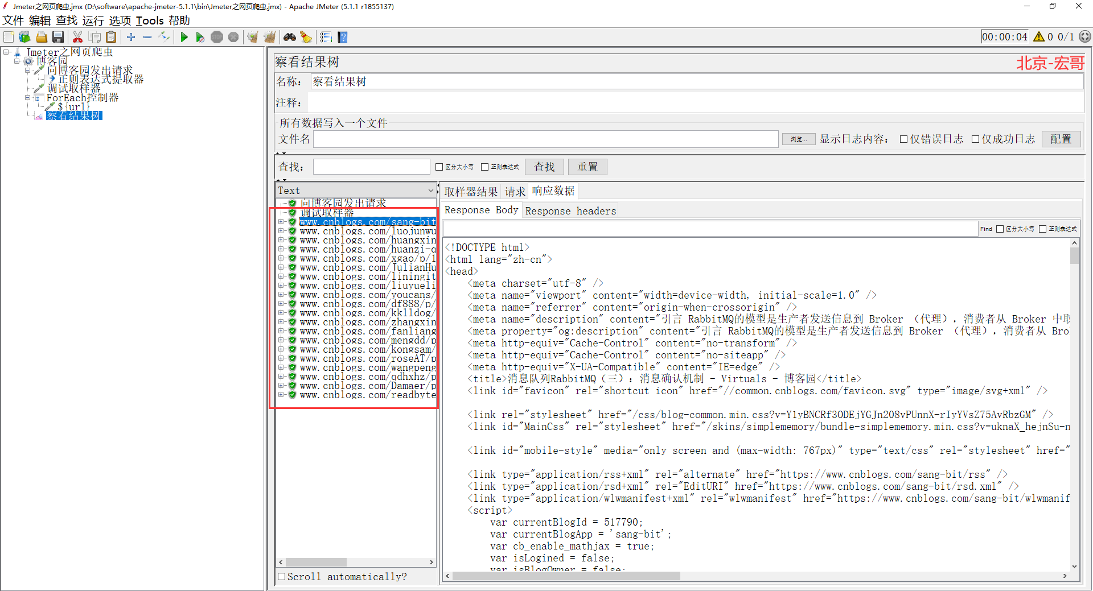The image size is (1093, 591).
Task: Open the Templates icon in toolbar
Action: 24,37
